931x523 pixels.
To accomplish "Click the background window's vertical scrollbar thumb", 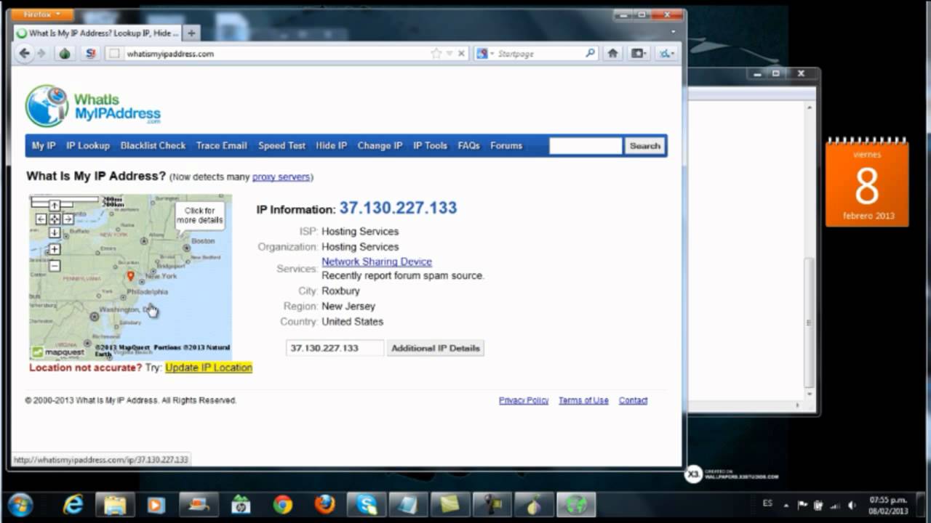I will [x=809, y=323].
